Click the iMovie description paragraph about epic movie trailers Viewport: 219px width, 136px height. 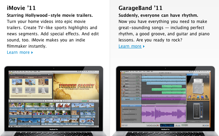pos(53,34)
